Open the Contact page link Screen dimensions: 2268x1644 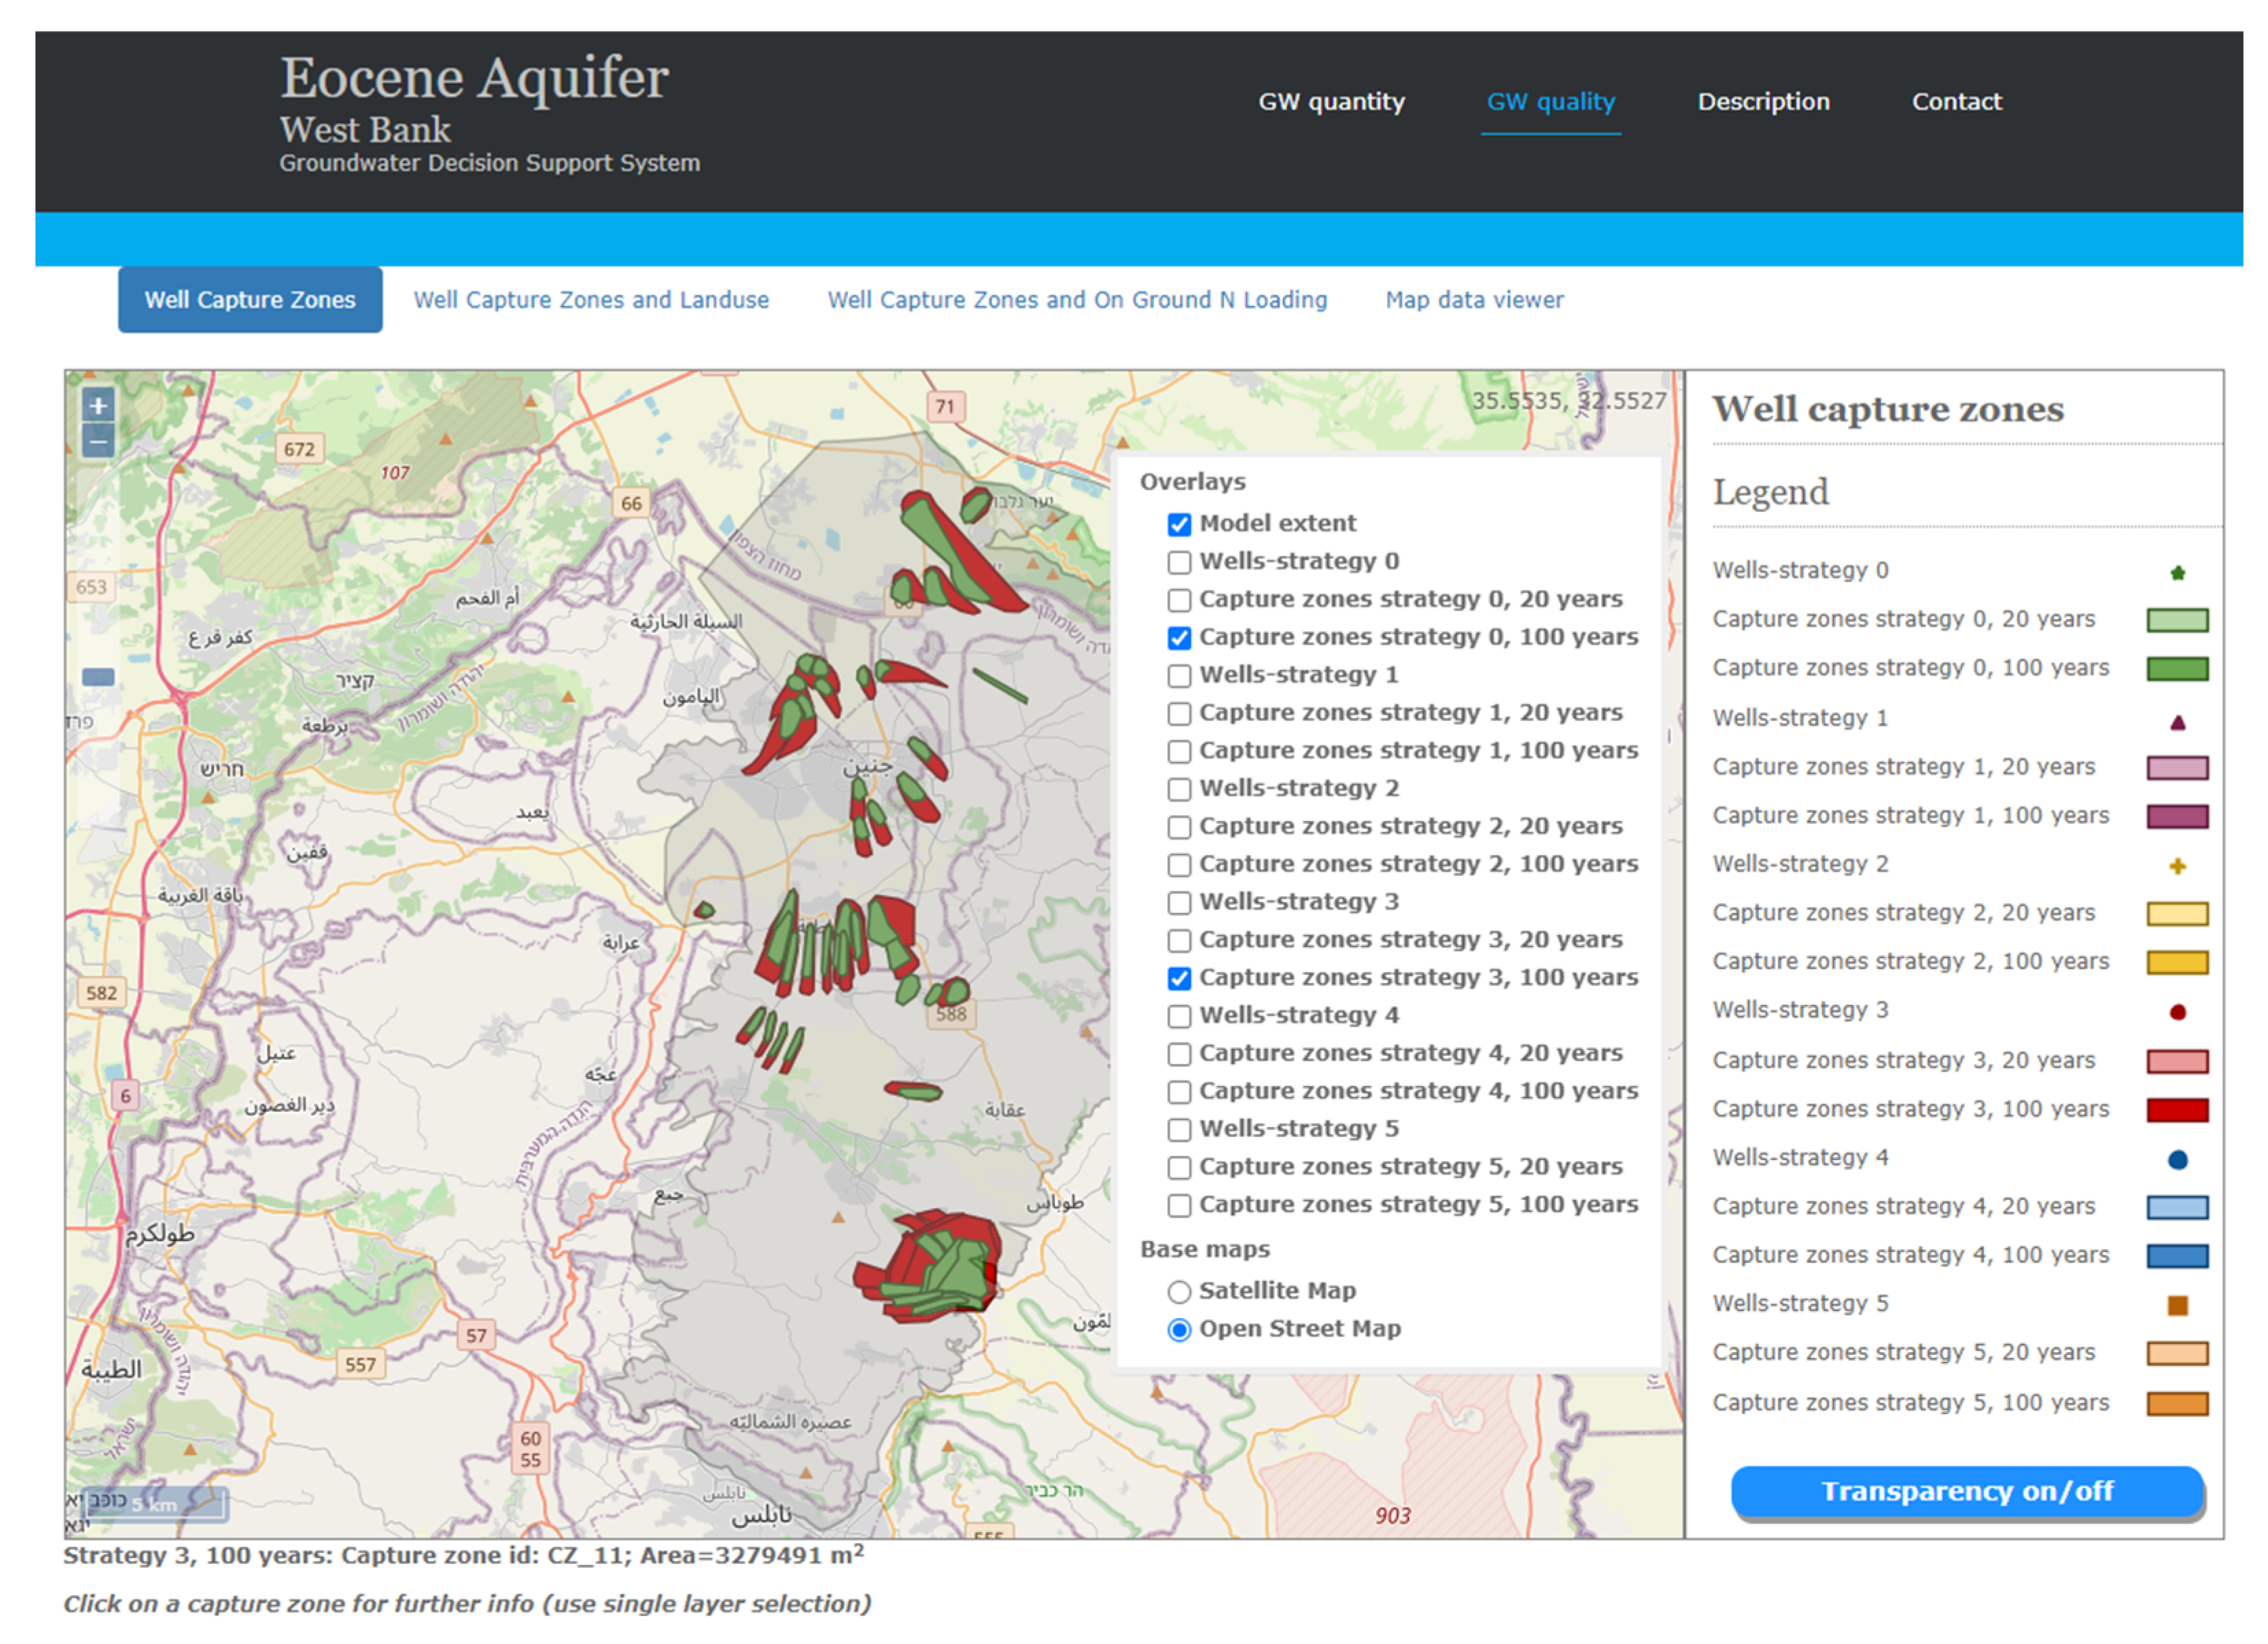[1956, 102]
